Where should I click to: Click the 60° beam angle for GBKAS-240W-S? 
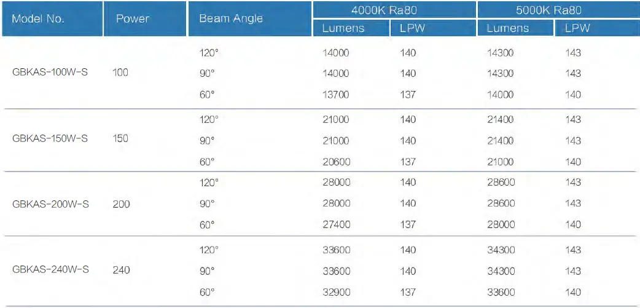pyautogui.click(x=207, y=292)
